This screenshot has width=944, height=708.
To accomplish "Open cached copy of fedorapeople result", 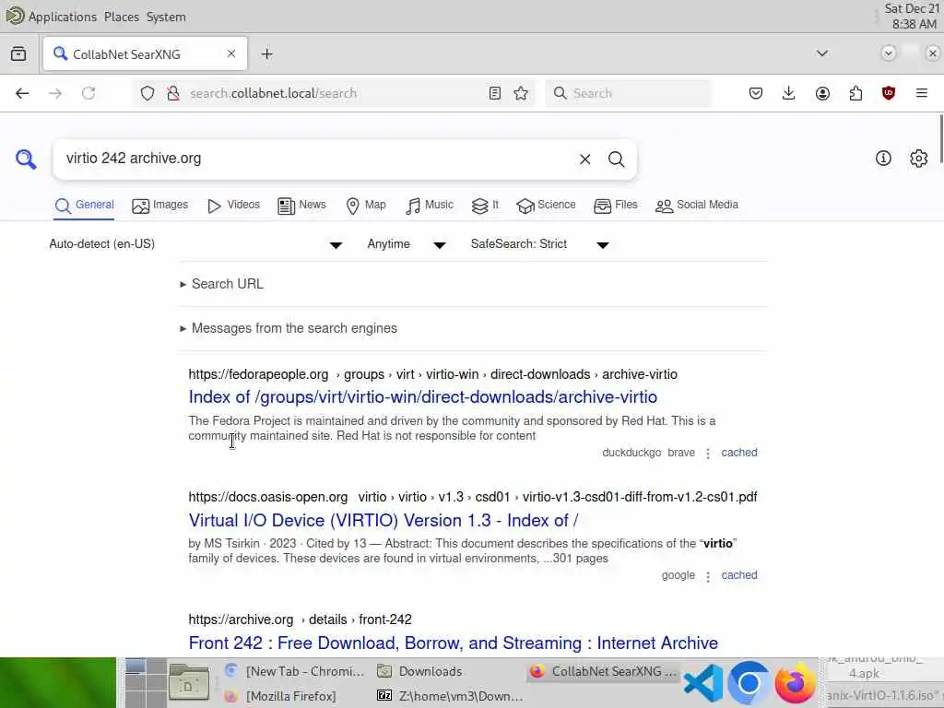I will point(739,453).
